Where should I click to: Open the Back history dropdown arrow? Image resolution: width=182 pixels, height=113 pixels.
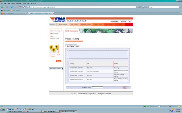click(x=5, y=7)
